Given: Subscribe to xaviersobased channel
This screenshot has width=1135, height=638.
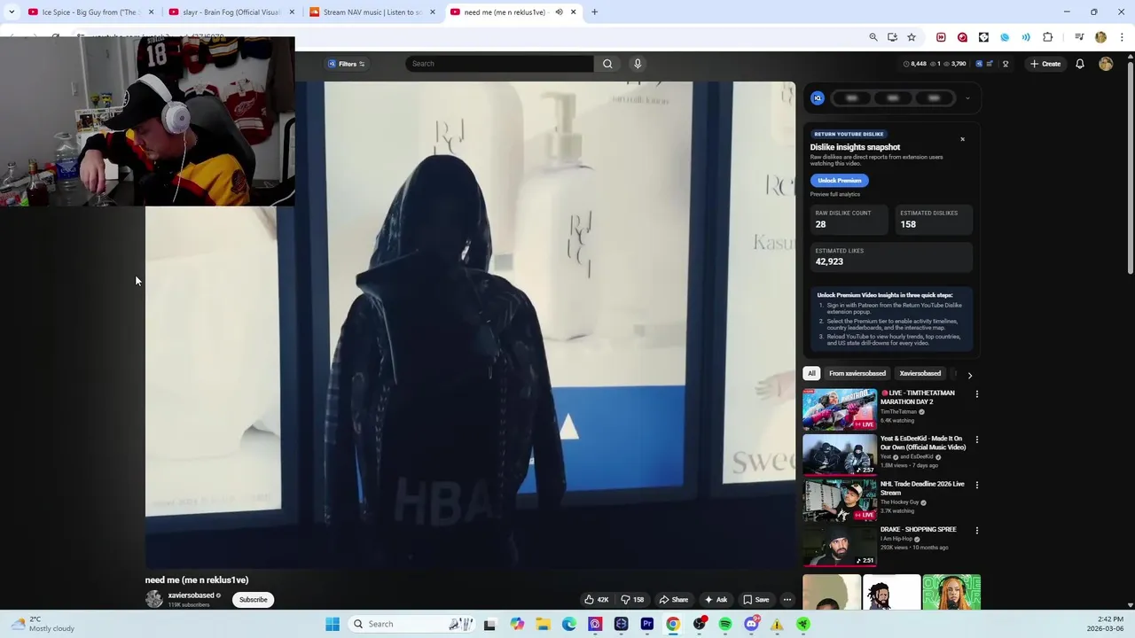Looking at the screenshot, I should (x=253, y=600).
